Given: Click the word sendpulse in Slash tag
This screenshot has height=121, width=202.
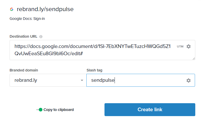Looking at the screenshot, I should pyautogui.click(x=103, y=80).
